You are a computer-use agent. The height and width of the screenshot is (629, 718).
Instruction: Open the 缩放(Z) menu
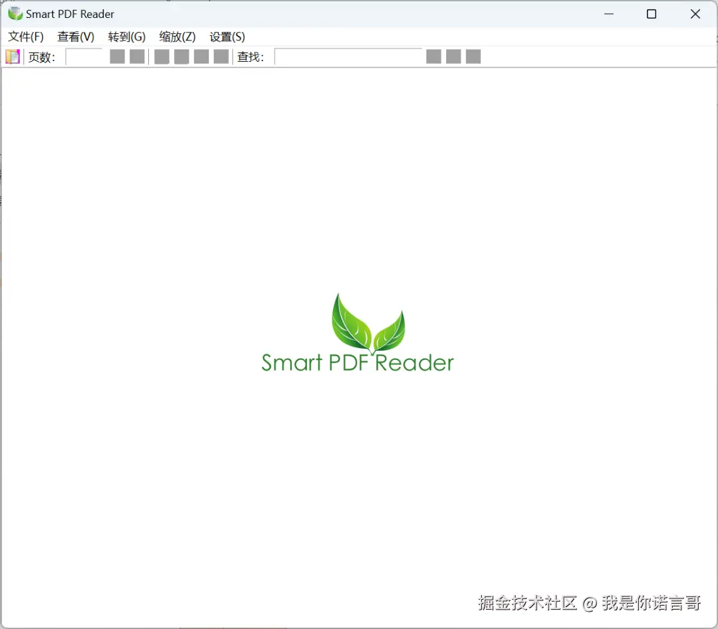click(178, 37)
